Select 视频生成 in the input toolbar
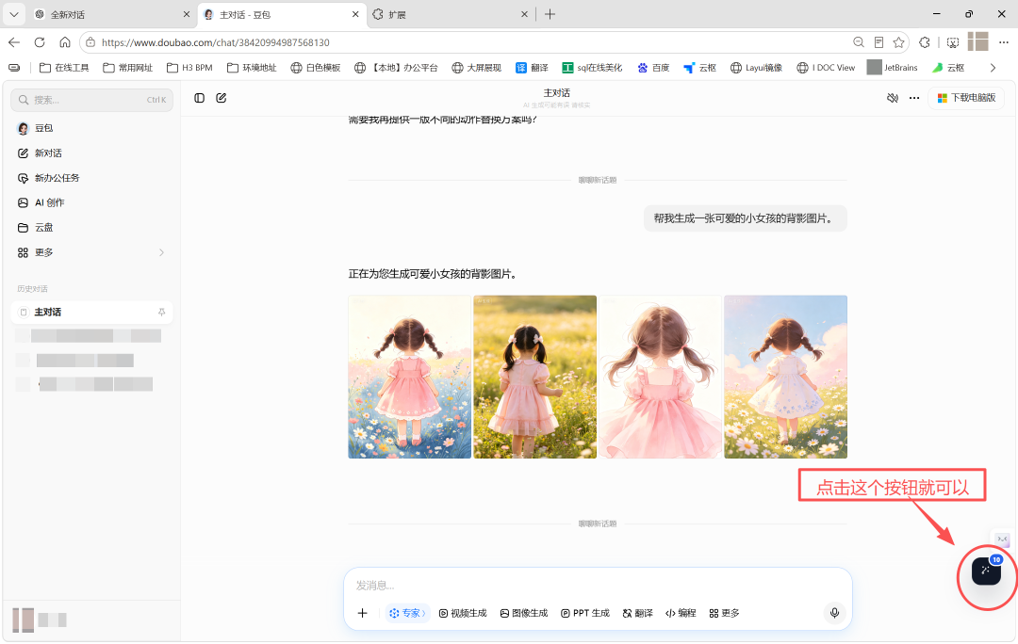Screen dimensions: 1018x644 pyautogui.click(x=463, y=613)
